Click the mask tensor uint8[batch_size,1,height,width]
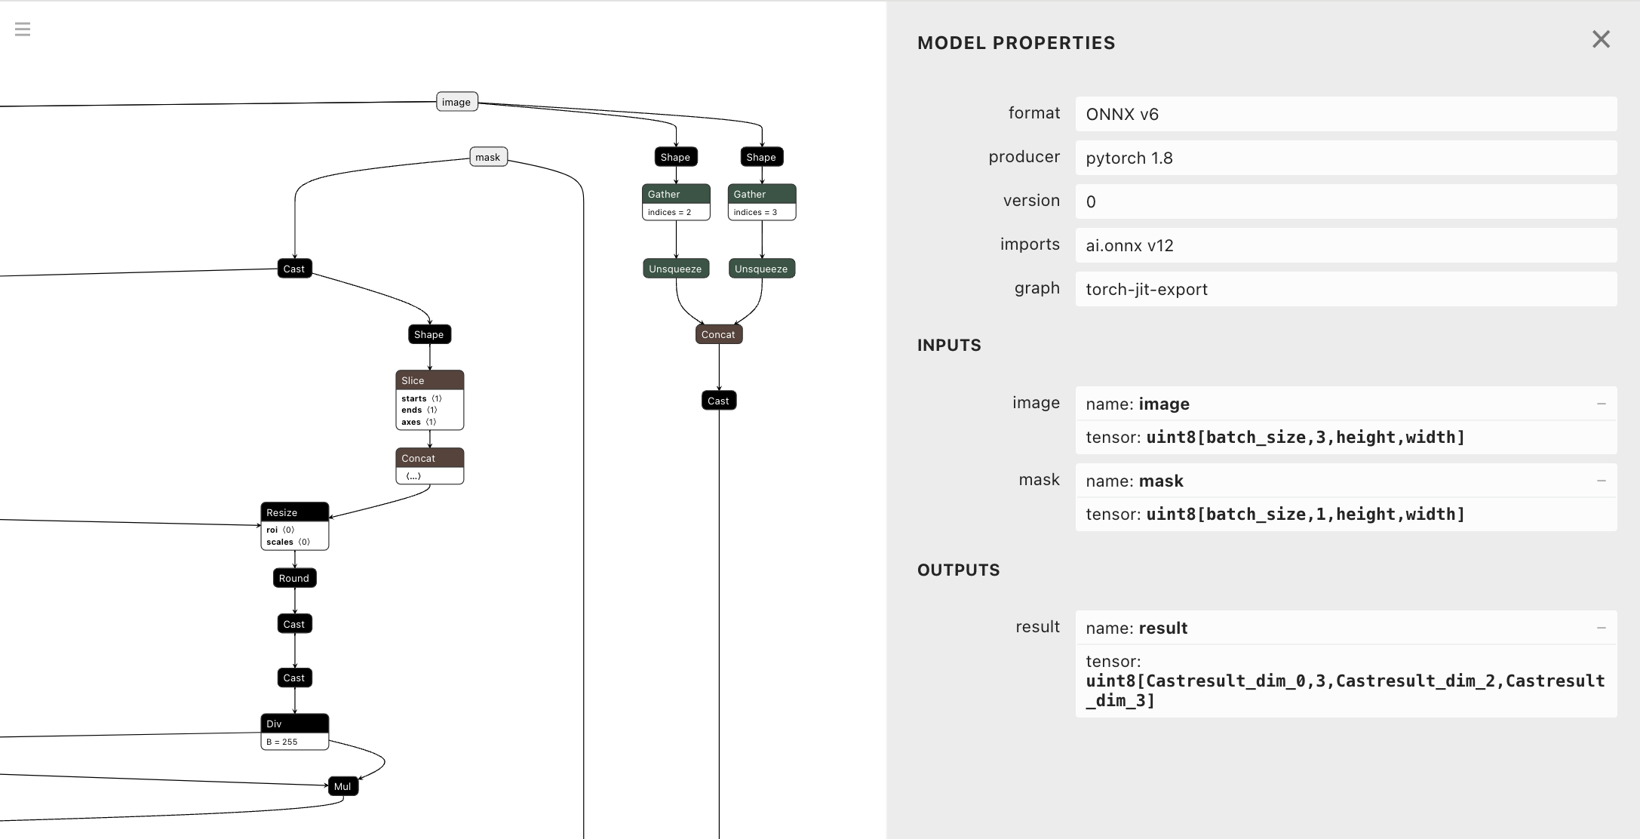The image size is (1640, 839). click(1306, 515)
